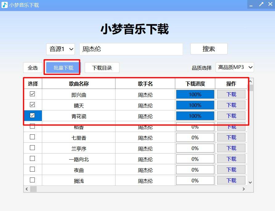Image resolution: width=275 pixels, height=211 pixels.
Task: Click the 搜索 search button
Action: point(209,49)
